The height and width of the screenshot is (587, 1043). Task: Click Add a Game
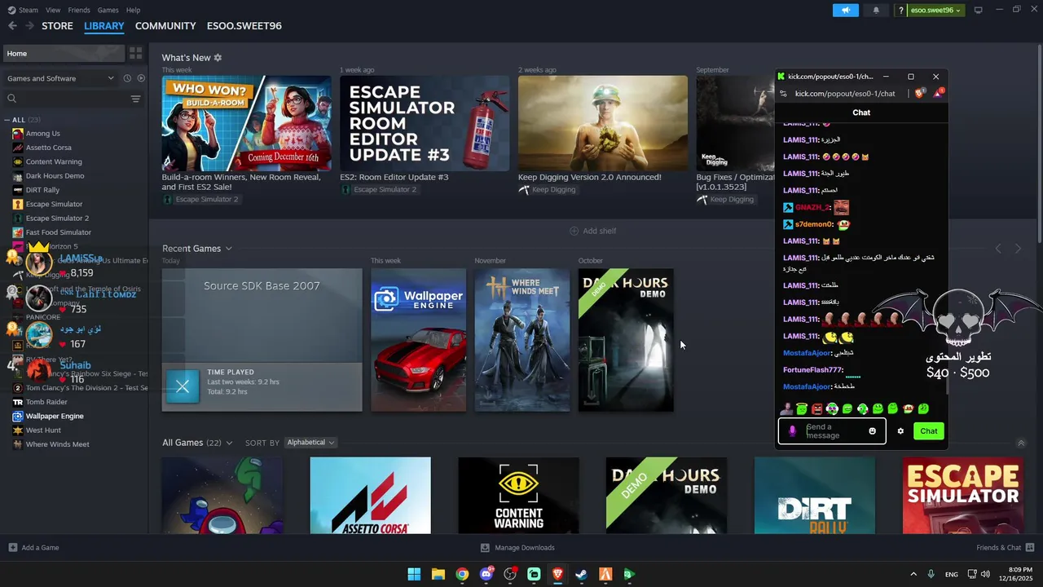click(33, 548)
